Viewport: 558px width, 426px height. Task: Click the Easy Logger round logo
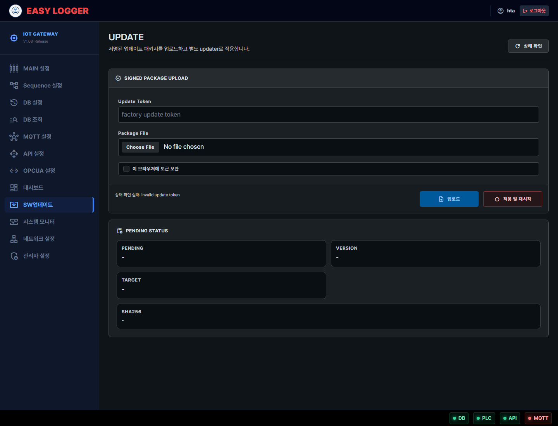tap(15, 11)
